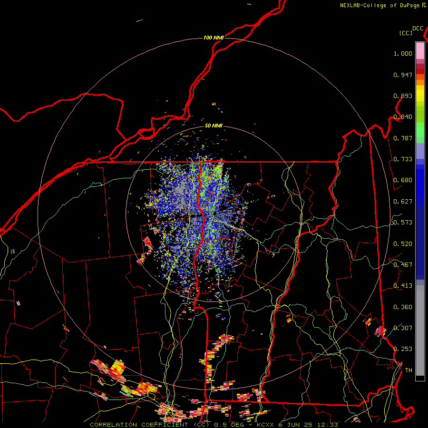Click the DCC label above the color scale
Viewport: 428px width, 428px height.
[418, 29]
